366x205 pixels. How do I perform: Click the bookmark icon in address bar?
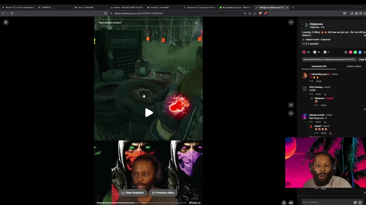pos(106,13)
